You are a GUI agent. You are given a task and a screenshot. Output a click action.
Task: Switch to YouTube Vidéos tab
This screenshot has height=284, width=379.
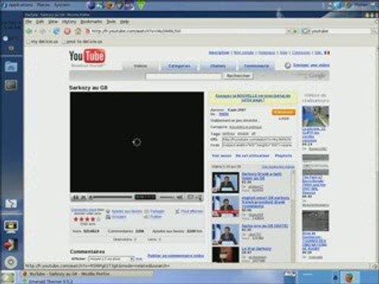141,66
